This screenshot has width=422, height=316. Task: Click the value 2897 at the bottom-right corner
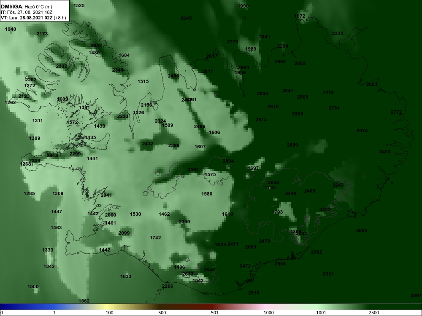pyautogui.click(x=416, y=295)
